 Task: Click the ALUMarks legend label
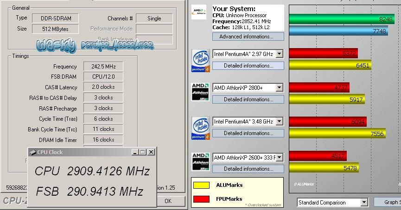pos(229,185)
